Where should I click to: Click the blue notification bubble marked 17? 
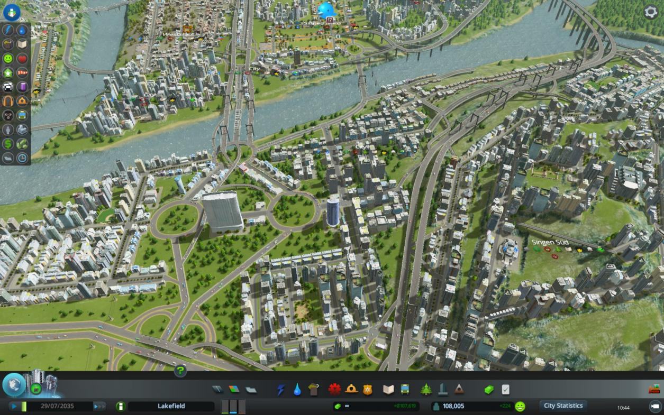click(327, 12)
